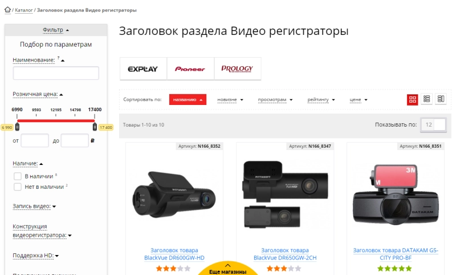Expand the 'Запись видео' filter section

34,206
